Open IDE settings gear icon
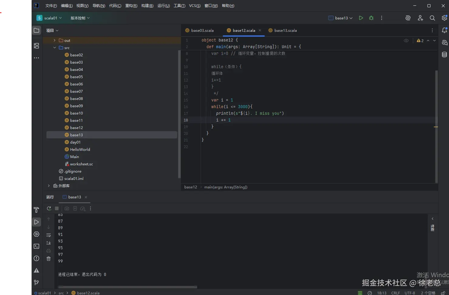Image resolution: width=449 pixels, height=295 pixels. click(444, 18)
